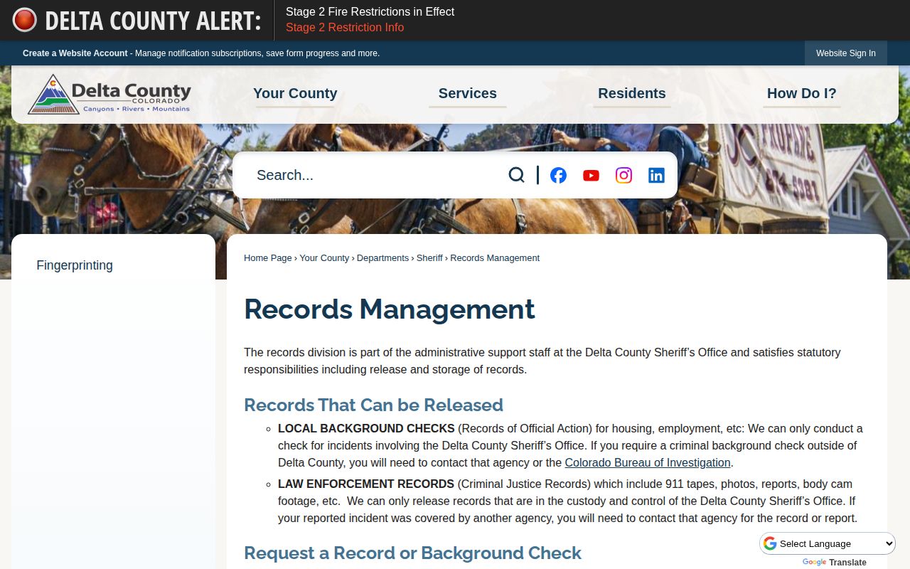Image resolution: width=910 pixels, height=569 pixels.
Task: Click the Stage 2 Fire Restrictions in Effect text
Action: pos(370,12)
